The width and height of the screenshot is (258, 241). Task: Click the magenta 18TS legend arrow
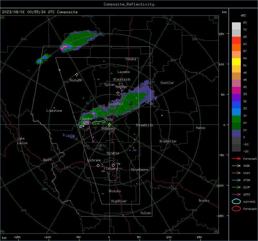tap(236, 194)
